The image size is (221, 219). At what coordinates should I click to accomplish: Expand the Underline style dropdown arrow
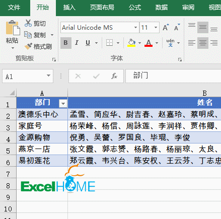click(x=96, y=43)
